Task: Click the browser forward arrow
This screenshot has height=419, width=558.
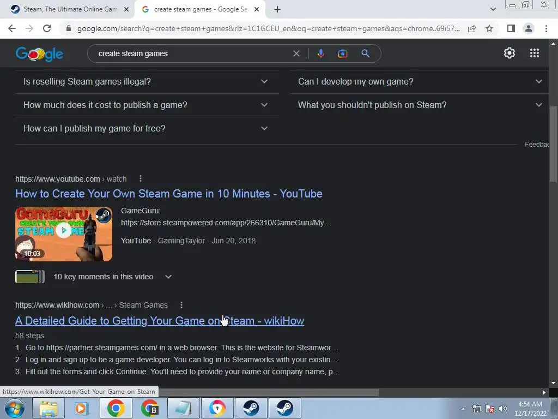Action: click(x=29, y=28)
